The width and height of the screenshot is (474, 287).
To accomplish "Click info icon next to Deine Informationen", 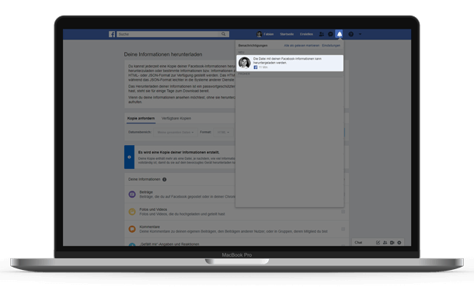I will pos(165,179).
